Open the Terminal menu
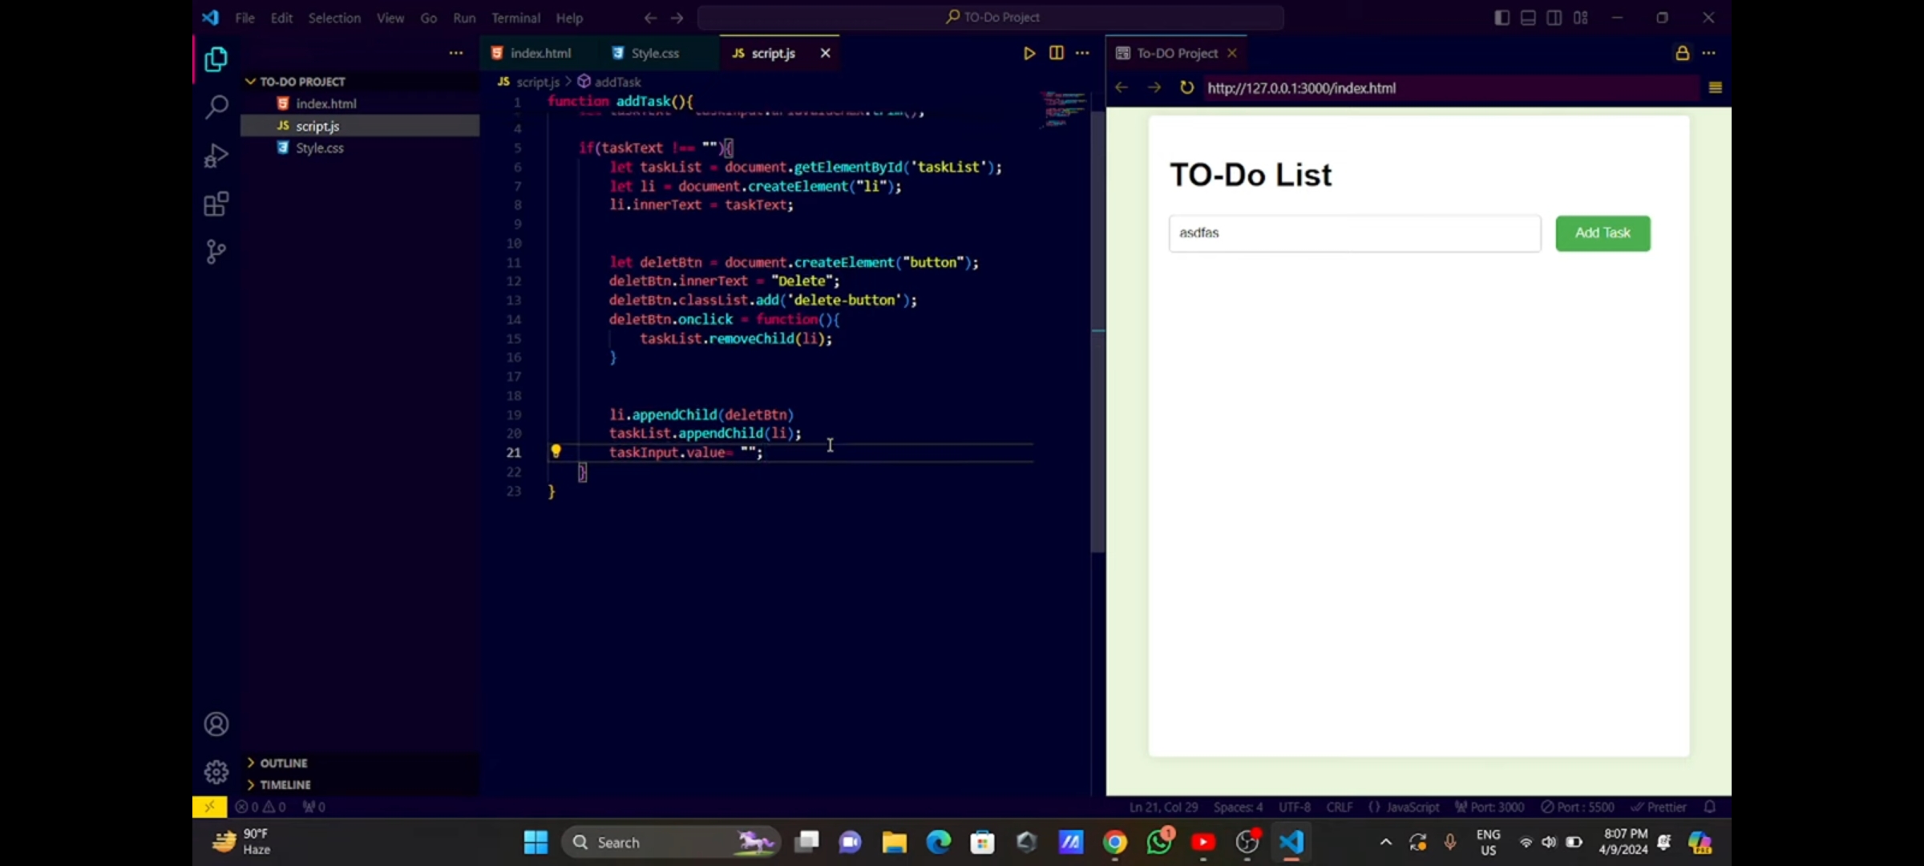This screenshot has width=1924, height=866. click(515, 18)
